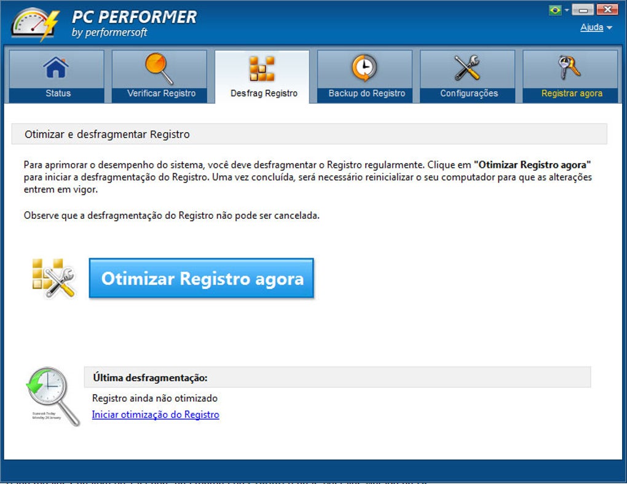Click the "Registro ainda não otimizado" status text
This screenshot has height=484, width=627.
[155, 398]
